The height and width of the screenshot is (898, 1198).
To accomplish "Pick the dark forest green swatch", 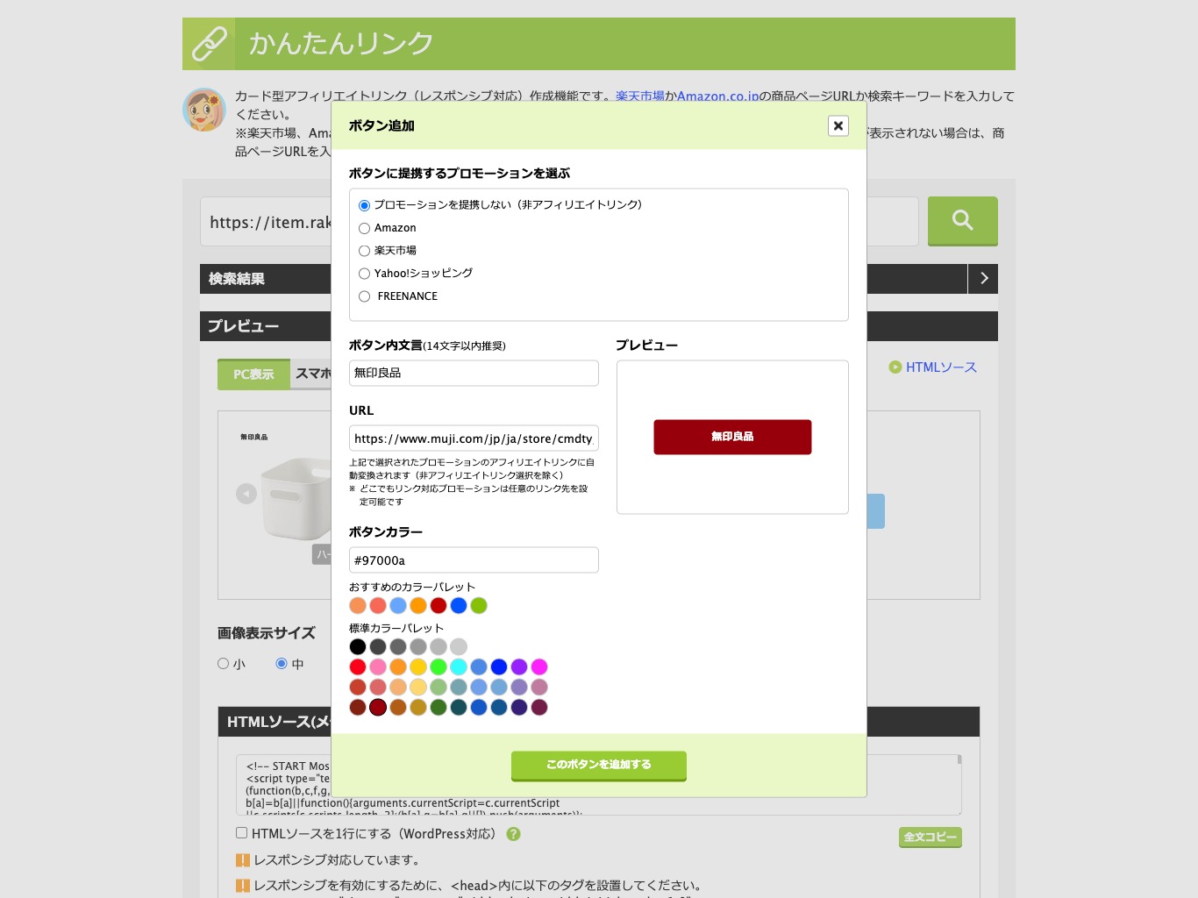I will click(439, 708).
